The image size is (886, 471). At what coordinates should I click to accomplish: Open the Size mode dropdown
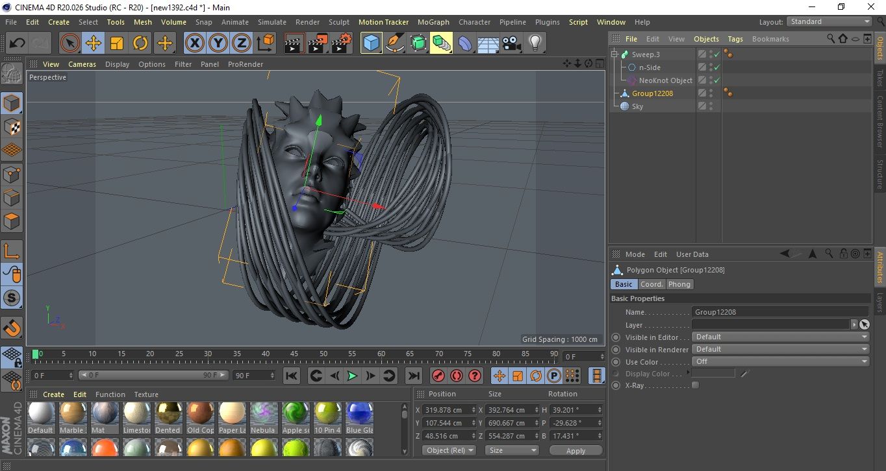click(x=513, y=450)
